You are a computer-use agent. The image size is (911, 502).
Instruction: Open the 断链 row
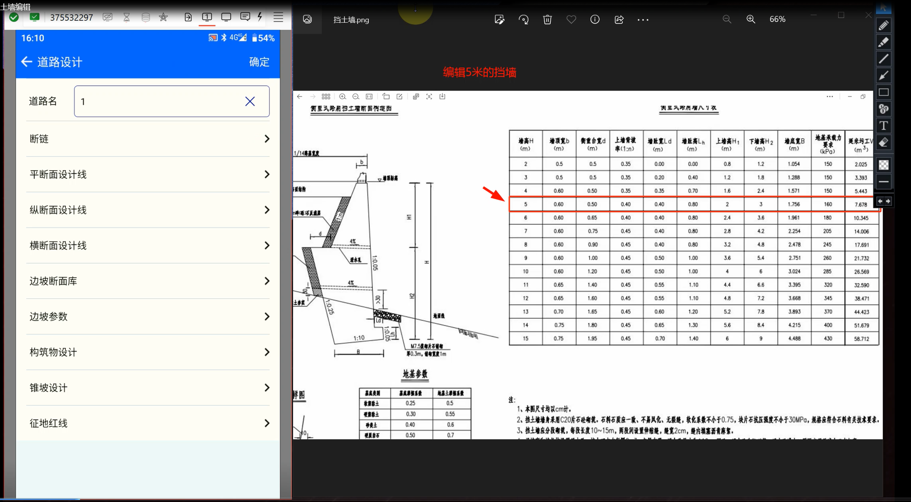coord(148,139)
